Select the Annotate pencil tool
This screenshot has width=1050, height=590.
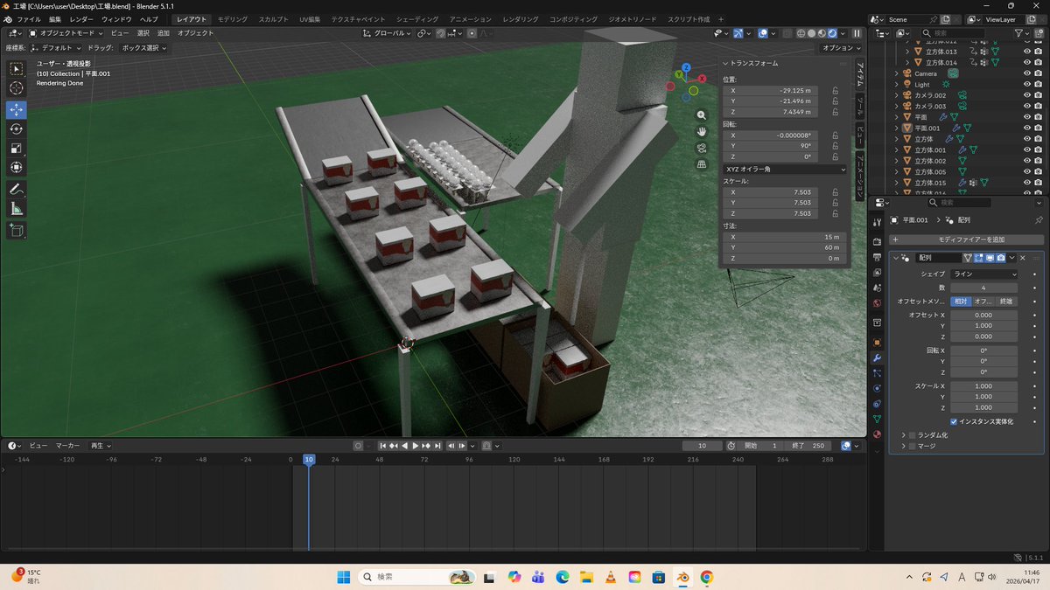point(17,189)
